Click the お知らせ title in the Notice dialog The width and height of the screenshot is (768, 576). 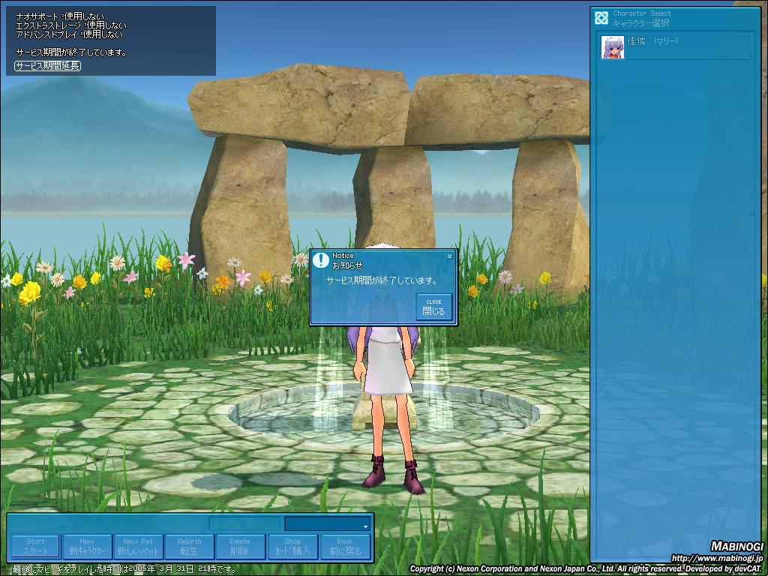(x=347, y=265)
